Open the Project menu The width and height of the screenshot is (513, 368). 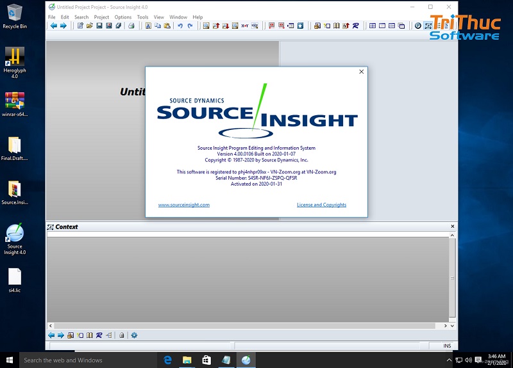pyautogui.click(x=101, y=17)
